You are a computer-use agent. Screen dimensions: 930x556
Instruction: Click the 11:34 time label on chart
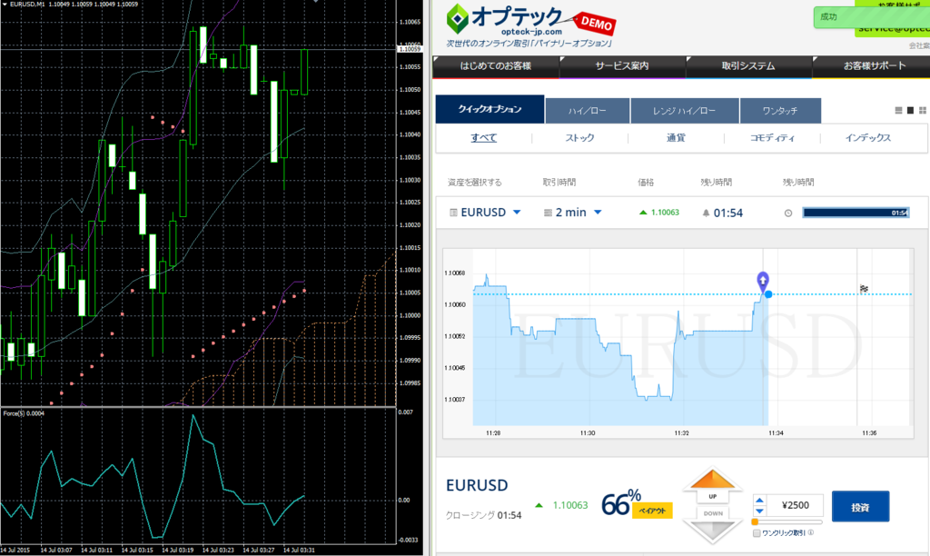[x=776, y=433]
